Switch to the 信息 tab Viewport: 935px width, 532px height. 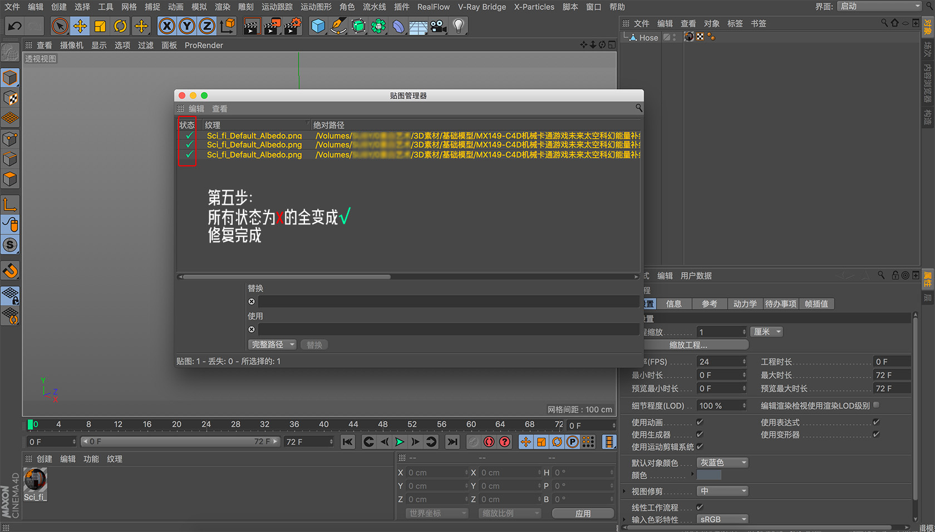click(674, 304)
